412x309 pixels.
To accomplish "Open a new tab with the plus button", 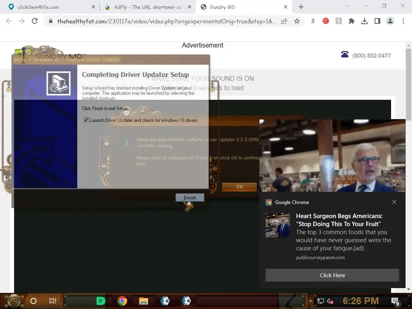I will click(x=301, y=7).
